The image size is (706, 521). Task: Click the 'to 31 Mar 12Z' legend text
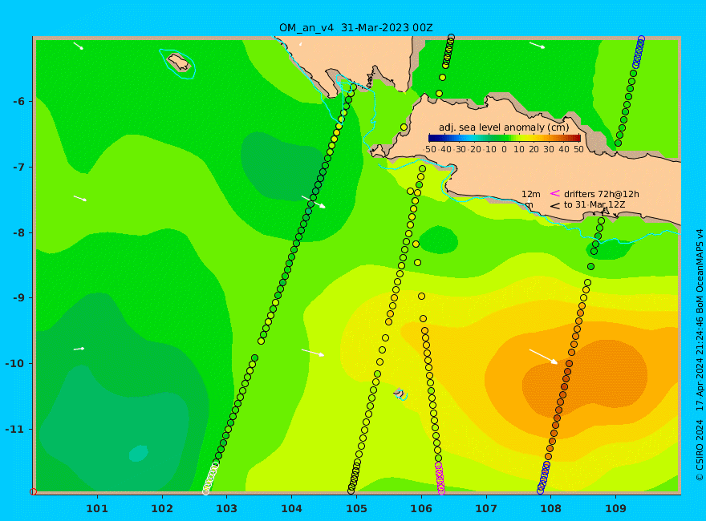tap(594, 204)
